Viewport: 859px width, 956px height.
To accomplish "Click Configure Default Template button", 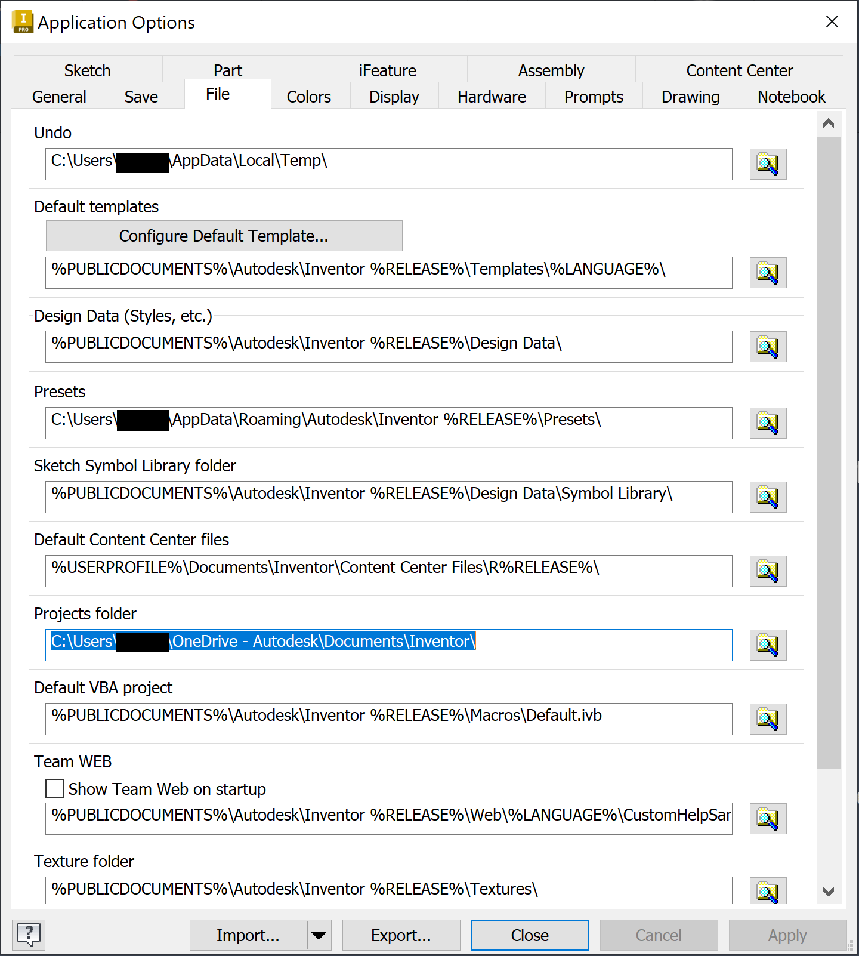I will (224, 236).
